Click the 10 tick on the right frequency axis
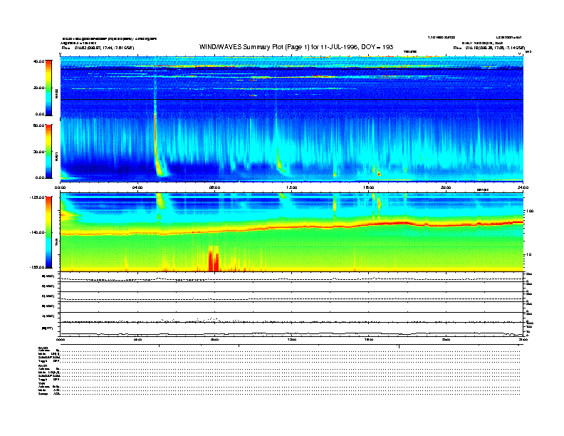Viewport: 564px width, 436px height. [x=528, y=255]
